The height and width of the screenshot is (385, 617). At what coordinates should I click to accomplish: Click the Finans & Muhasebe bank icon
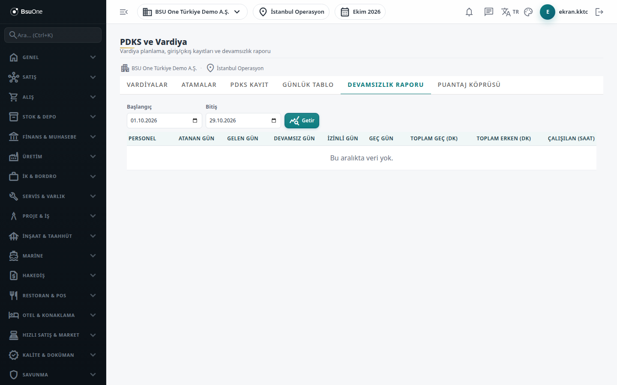(14, 137)
